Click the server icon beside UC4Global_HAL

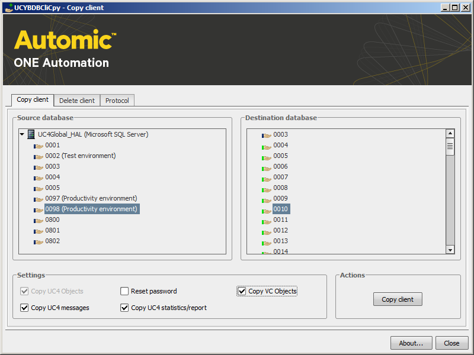tap(31, 134)
